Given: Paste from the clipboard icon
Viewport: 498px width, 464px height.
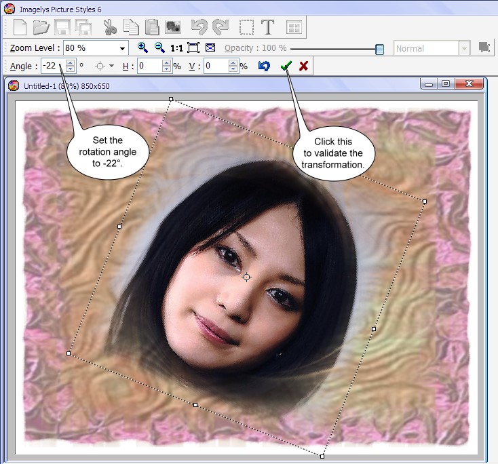Looking at the screenshot, I should coord(152,27).
